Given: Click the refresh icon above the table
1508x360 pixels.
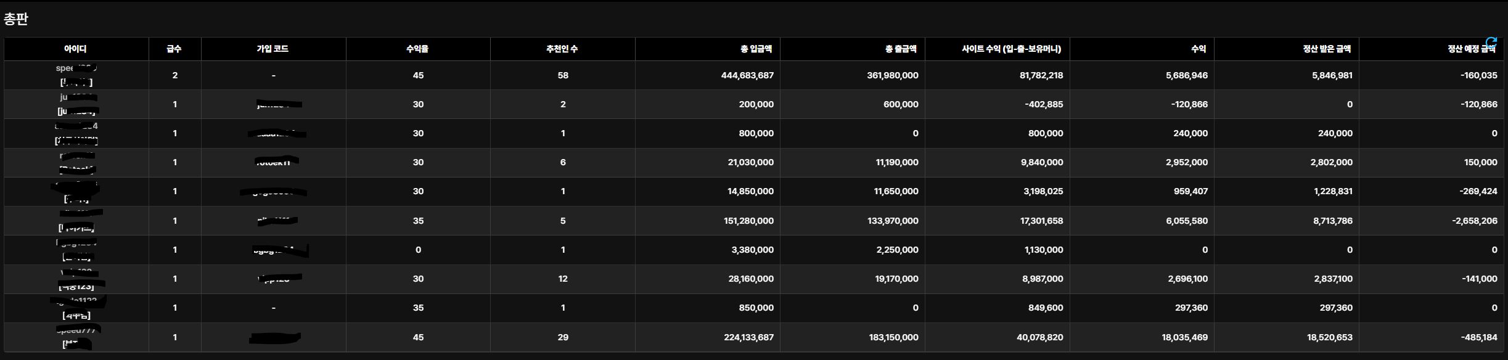Looking at the screenshot, I should pos(1491,42).
